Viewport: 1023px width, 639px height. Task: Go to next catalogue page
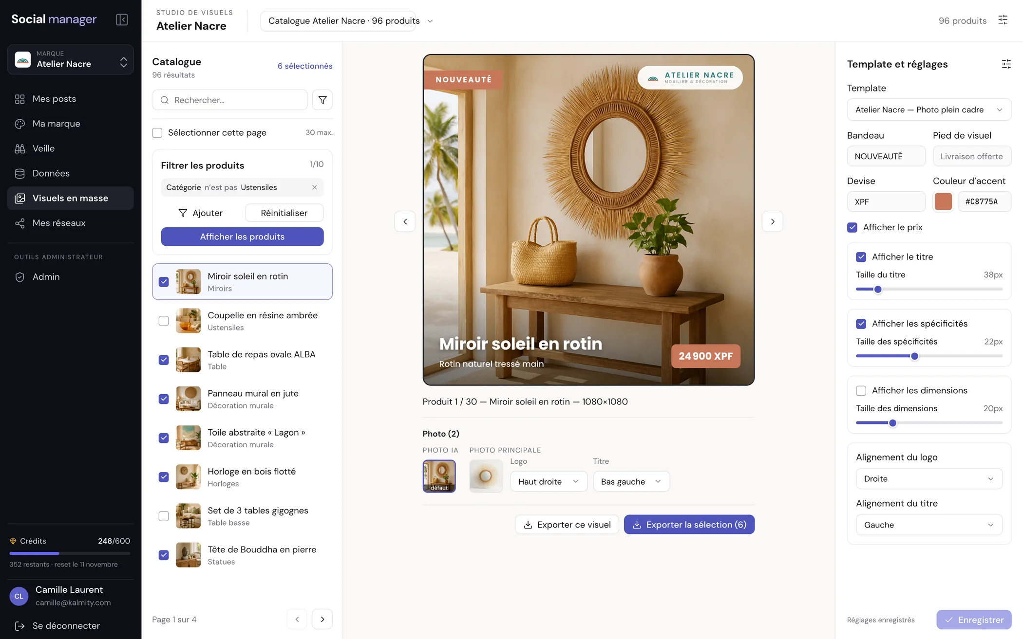coord(322,619)
